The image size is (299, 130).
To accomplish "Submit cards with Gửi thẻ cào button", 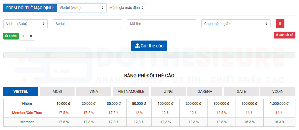I will pos(149,46).
